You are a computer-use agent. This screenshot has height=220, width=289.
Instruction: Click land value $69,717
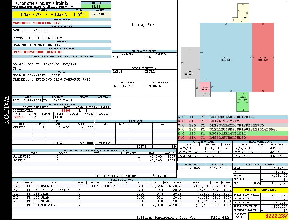point(280,202)
